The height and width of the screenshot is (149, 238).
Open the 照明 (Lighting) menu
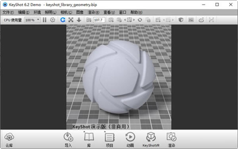coord(50,12)
